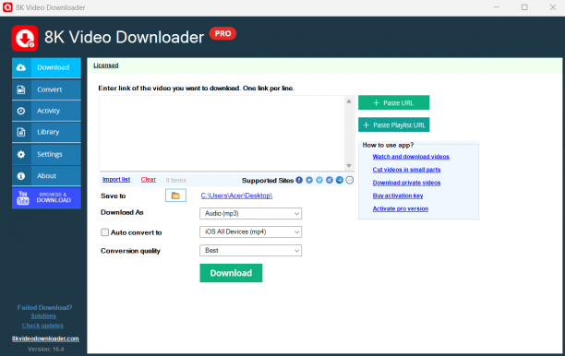Minimize the 8K Video Downloader window
The width and height of the screenshot is (565, 356).
[x=497, y=7]
